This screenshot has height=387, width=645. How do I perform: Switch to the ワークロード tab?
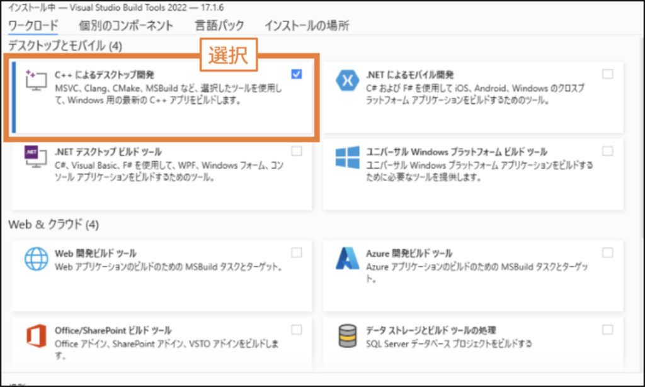tap(33, 25)
